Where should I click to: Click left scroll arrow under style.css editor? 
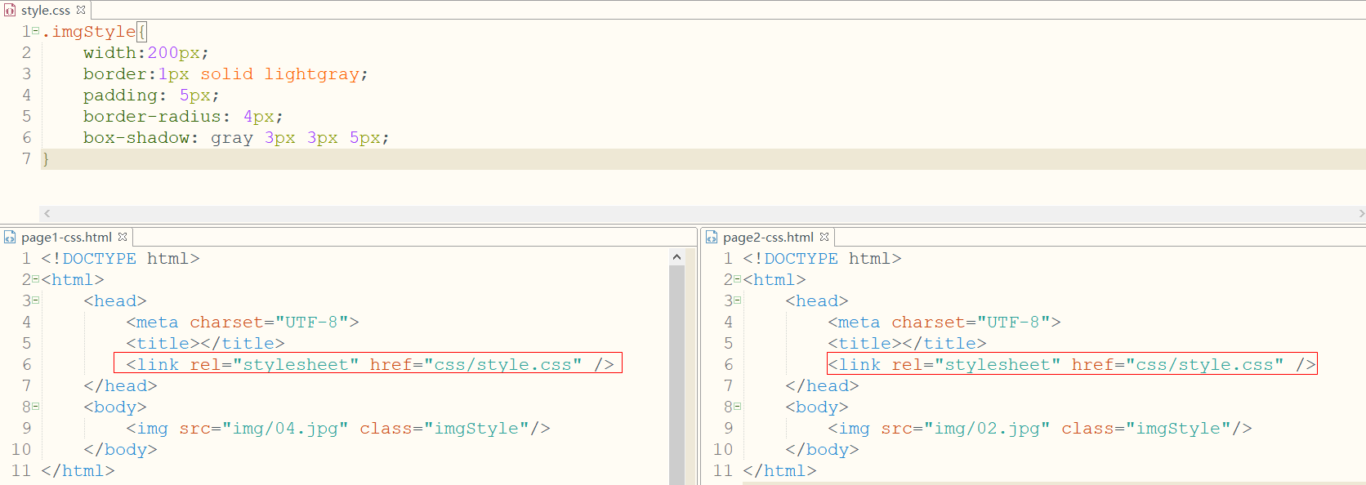tap(47, 213)
